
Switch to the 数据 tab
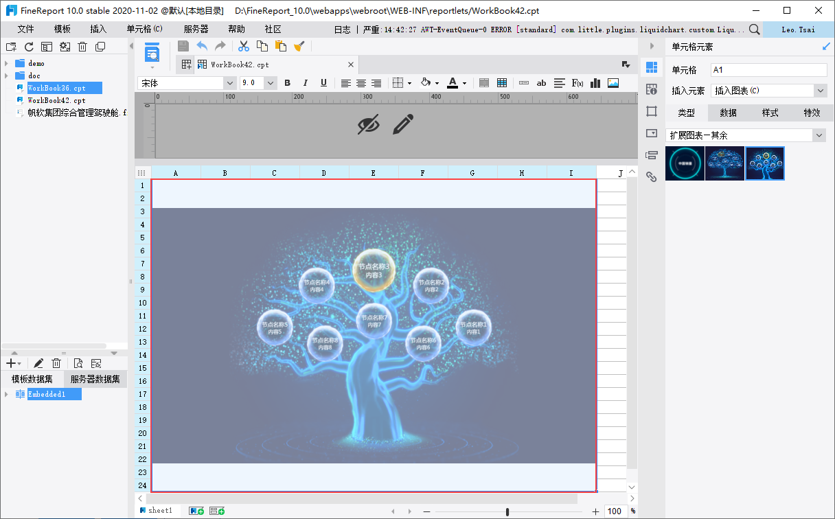click(x=728, y=113)
